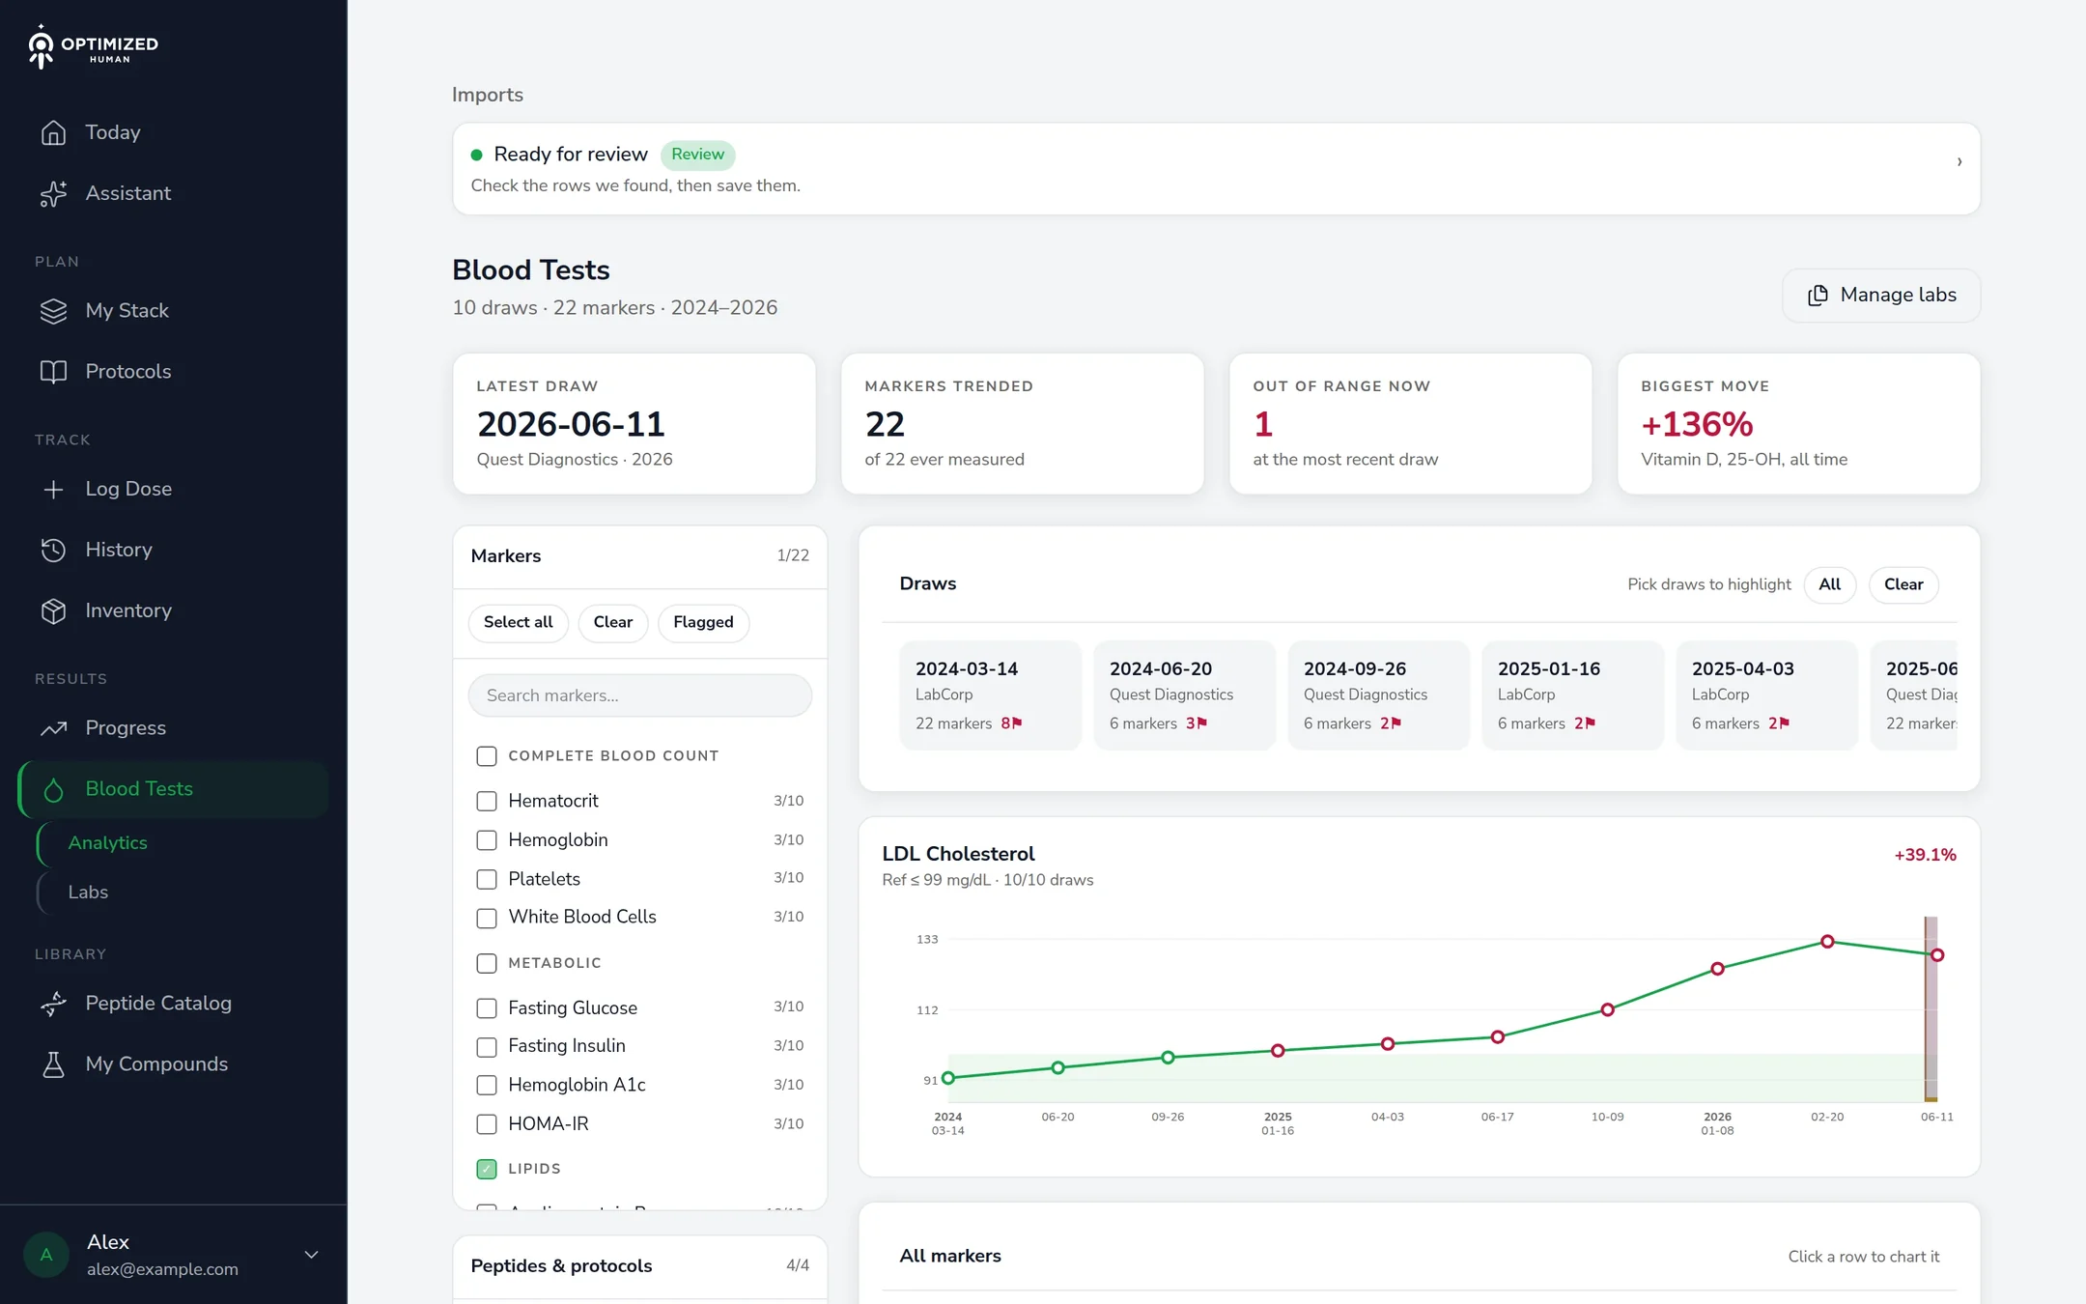Open the Protocols page label
The image size is (2086, 1304).
pyautogui.click(x=128, y=372)
